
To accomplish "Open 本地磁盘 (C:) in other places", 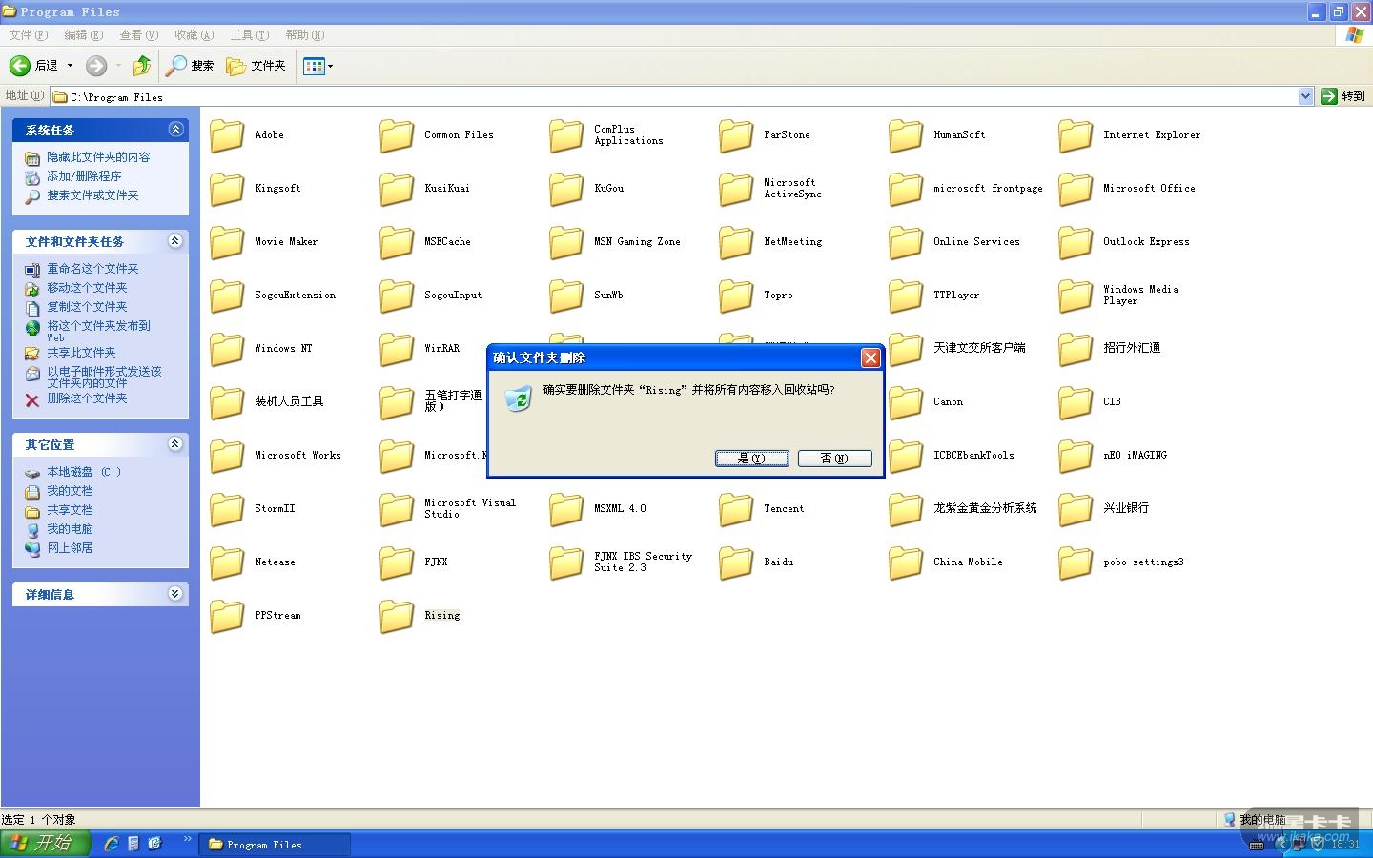I will (x=84, y=472).
